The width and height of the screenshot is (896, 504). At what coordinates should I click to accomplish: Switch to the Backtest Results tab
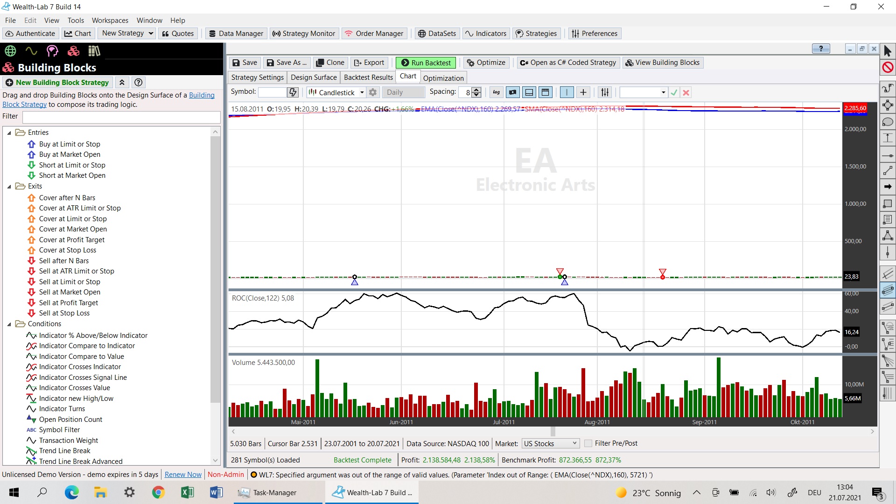coord(368,77)
